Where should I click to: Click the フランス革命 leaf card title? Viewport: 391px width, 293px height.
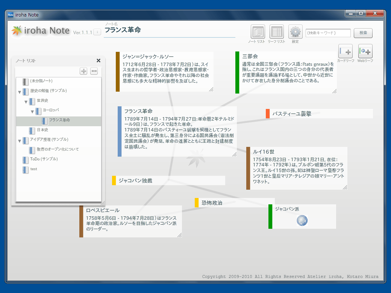pos(138,111)
